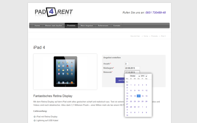Image resolution: width=197 pixels, height=123 pixels.
Task: Choose day 27 in the calendar
Action: 127,104
